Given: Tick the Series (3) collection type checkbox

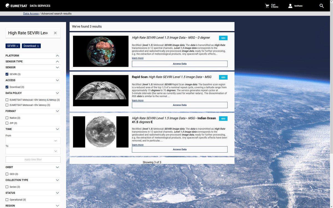Looking at the screenshot, I should point(7,187).
